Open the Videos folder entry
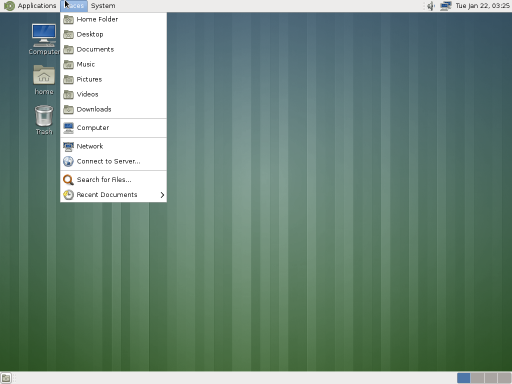 point(87,94)
